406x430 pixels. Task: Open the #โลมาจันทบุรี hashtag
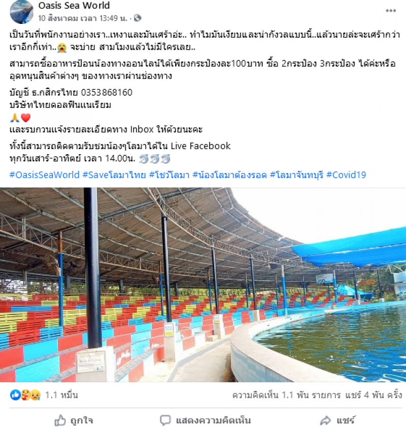click(x=296, y=174)
